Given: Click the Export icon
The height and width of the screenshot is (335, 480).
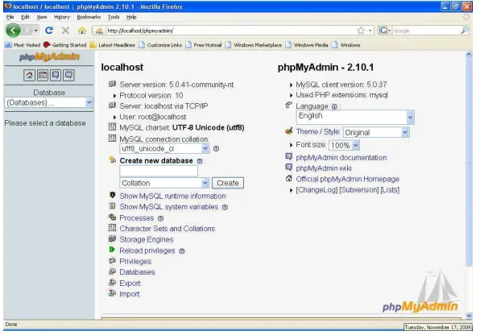Looking at the screenshot, I should (112, 283).
